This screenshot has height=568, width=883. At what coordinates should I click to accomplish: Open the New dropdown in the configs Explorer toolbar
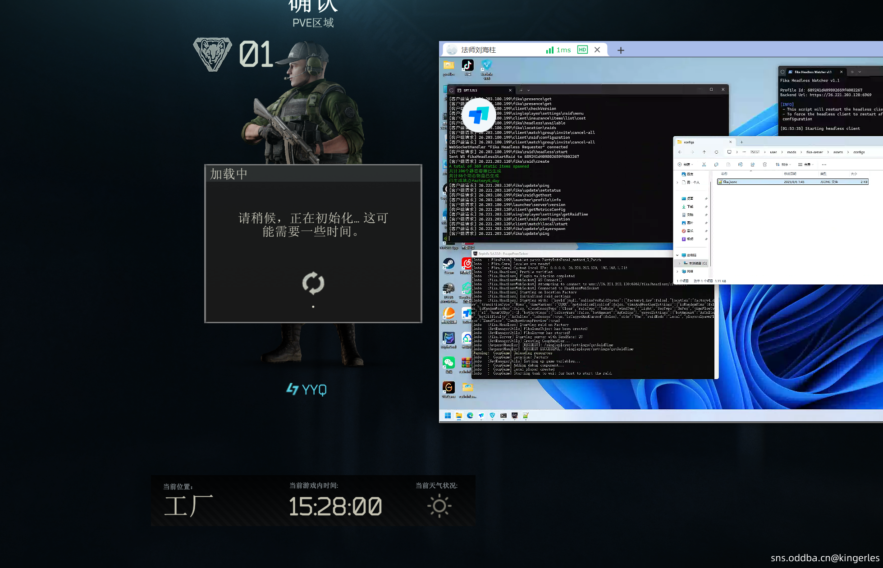[686, 165]
